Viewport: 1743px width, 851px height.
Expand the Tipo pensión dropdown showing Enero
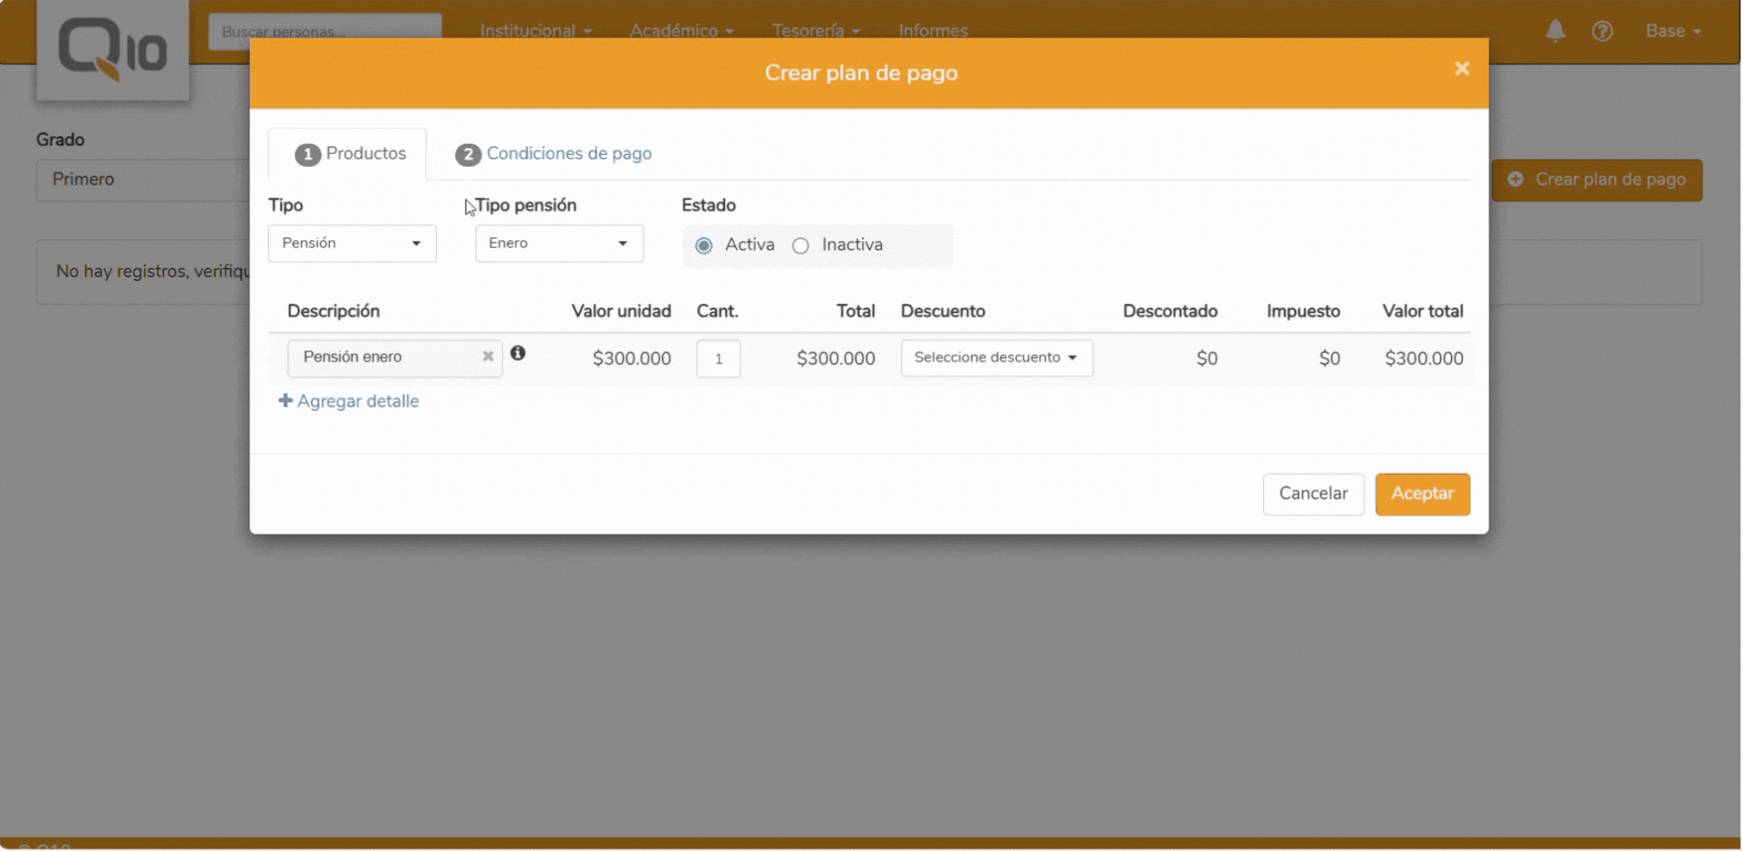point(558,243)
